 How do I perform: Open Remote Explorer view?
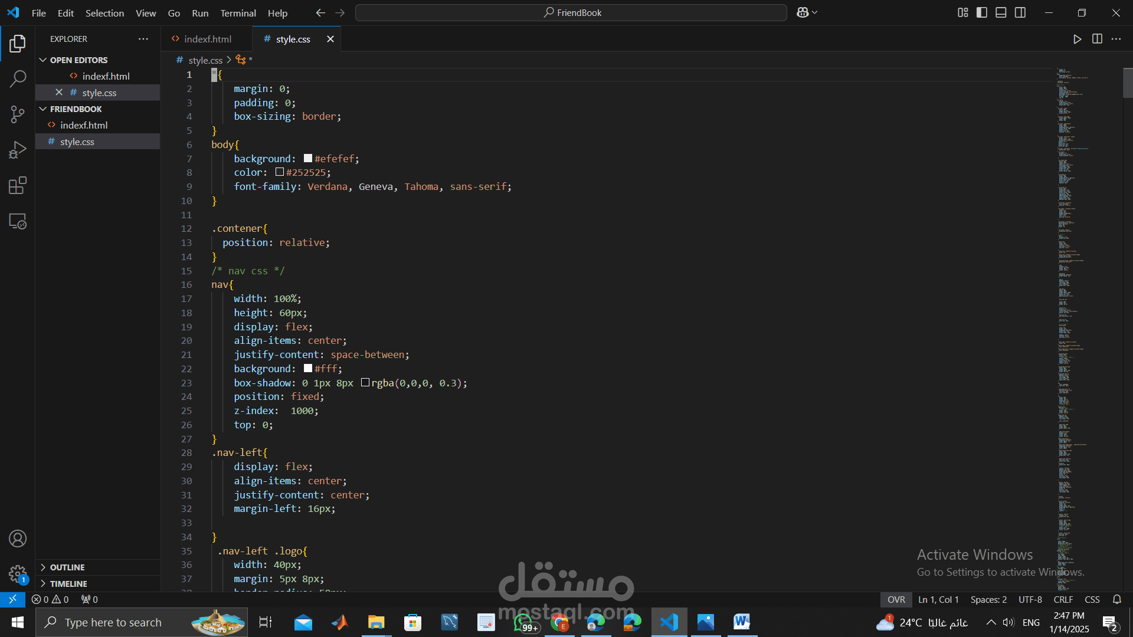(18, 221)
